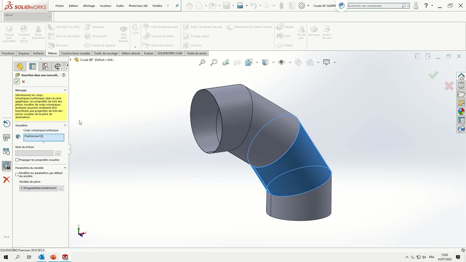Image resolution: width=466 pixels, height=262 pixels.
Task: Open the View Settings monitor icon
Action: coord(326,63)
